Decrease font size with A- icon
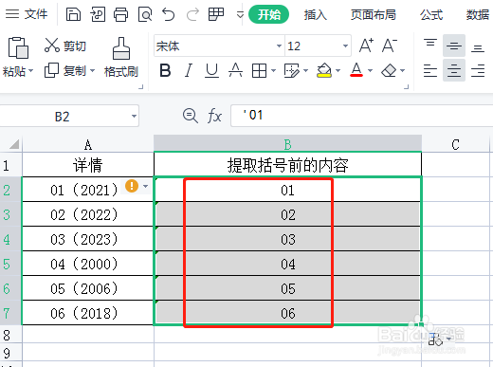The height and width of the screenshot is (367, 493). tap(390, 46)
